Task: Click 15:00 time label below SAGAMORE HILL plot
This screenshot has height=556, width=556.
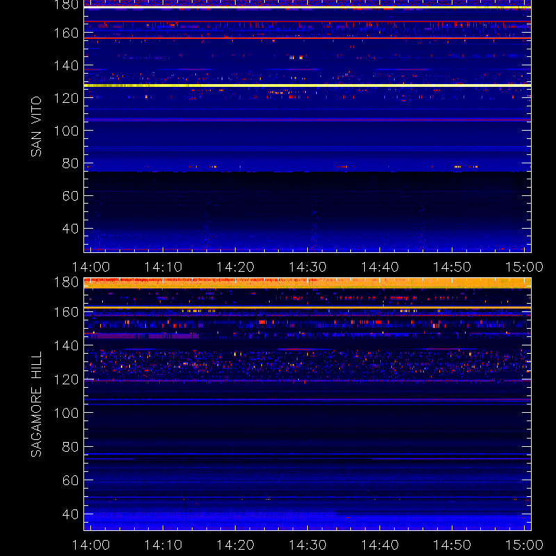Action: 524,545
